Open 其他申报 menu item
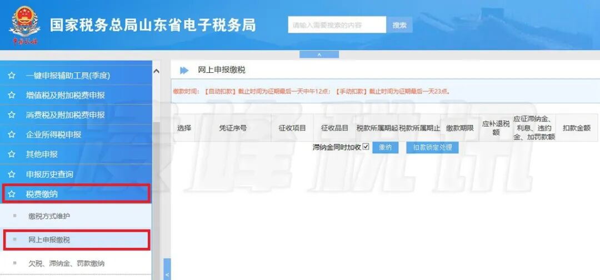 click(76, 154)
